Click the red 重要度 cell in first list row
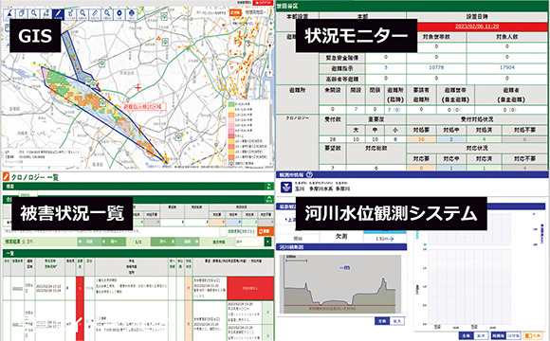550x341 pixels. [x=80, y=288]
